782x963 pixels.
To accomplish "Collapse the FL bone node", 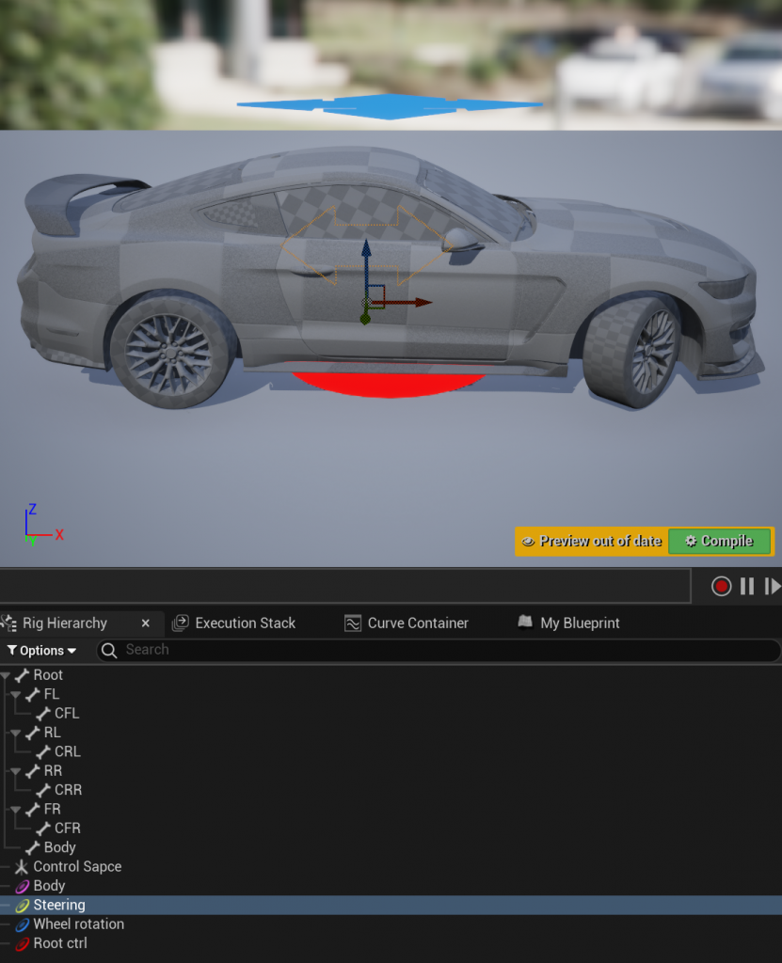I will (x=16, y=694).
